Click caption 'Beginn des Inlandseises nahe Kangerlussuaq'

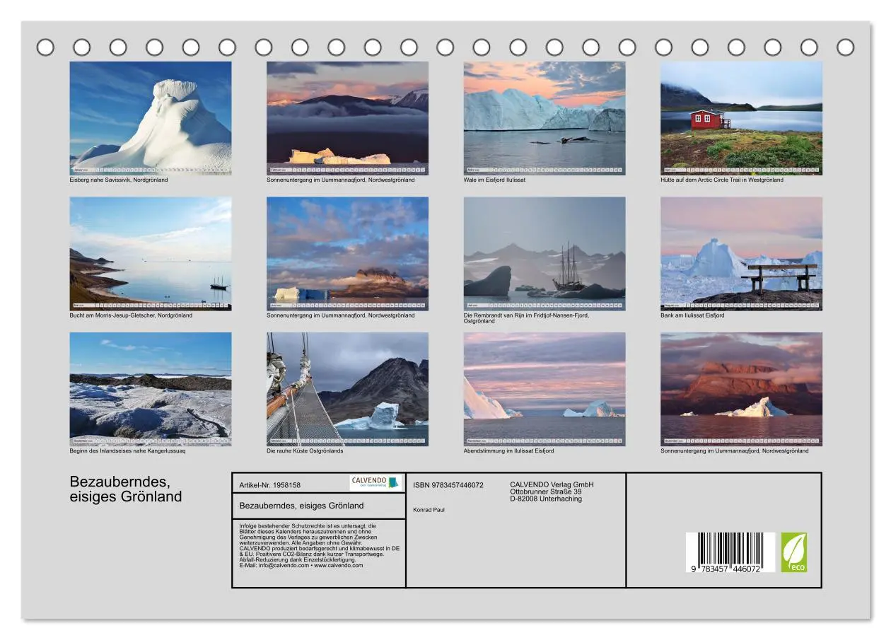click(127, 450)
